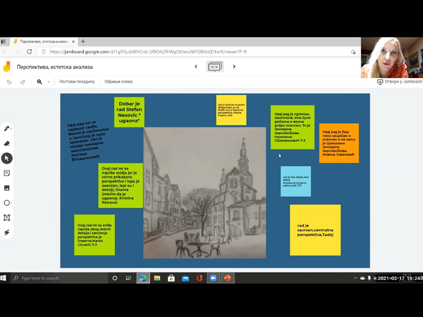Open a new browser tab

83,42
